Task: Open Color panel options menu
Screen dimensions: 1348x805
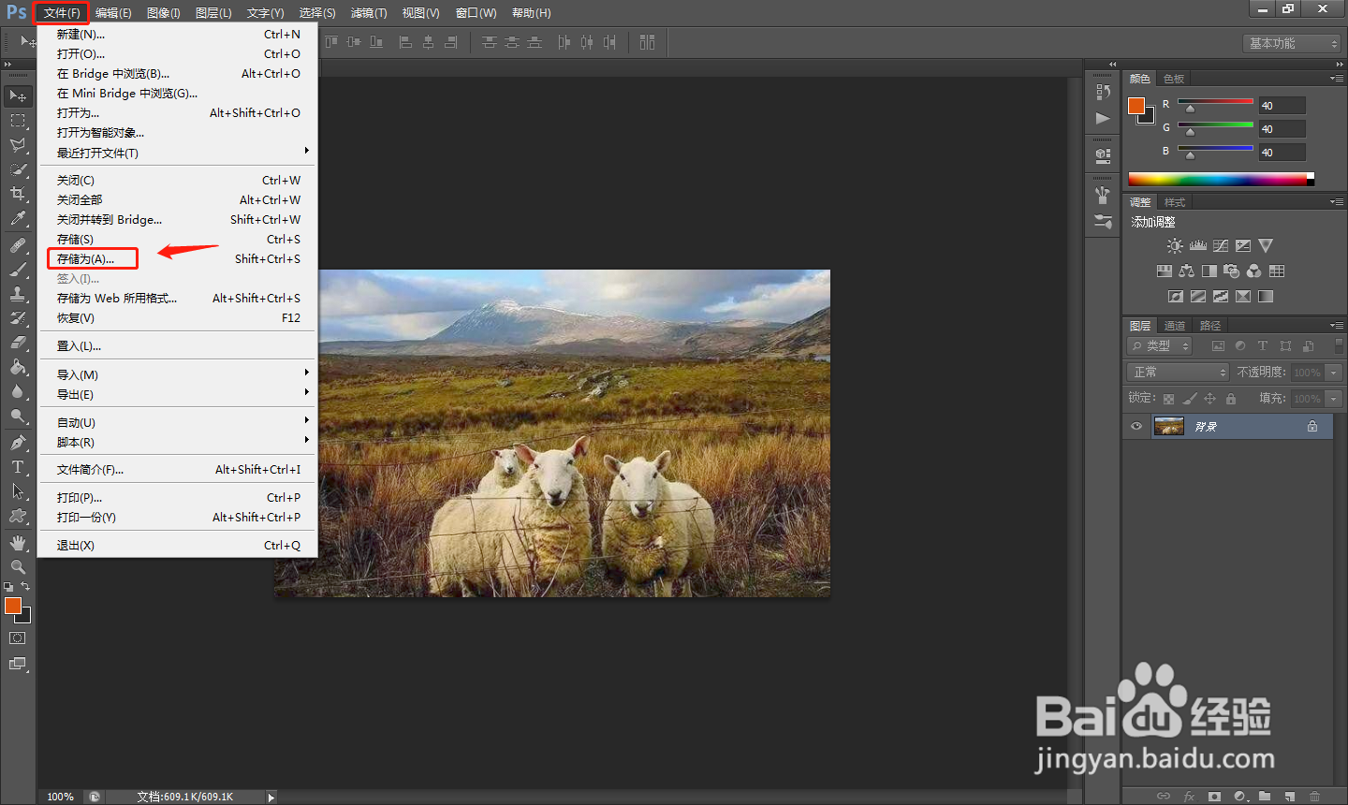Action: [x=1337, y=78]
